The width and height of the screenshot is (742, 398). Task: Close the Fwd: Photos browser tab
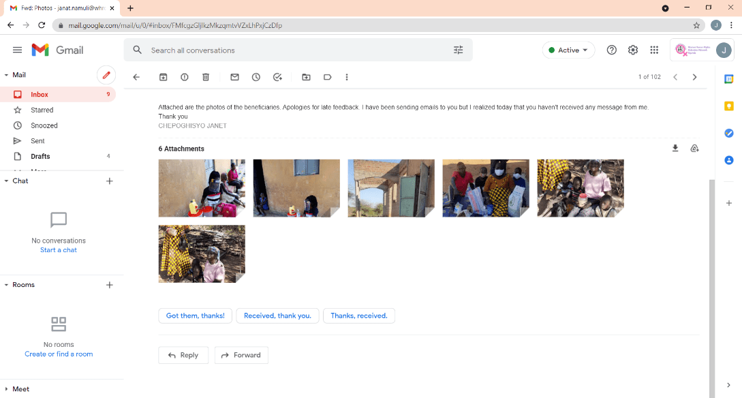coord(112,8)
